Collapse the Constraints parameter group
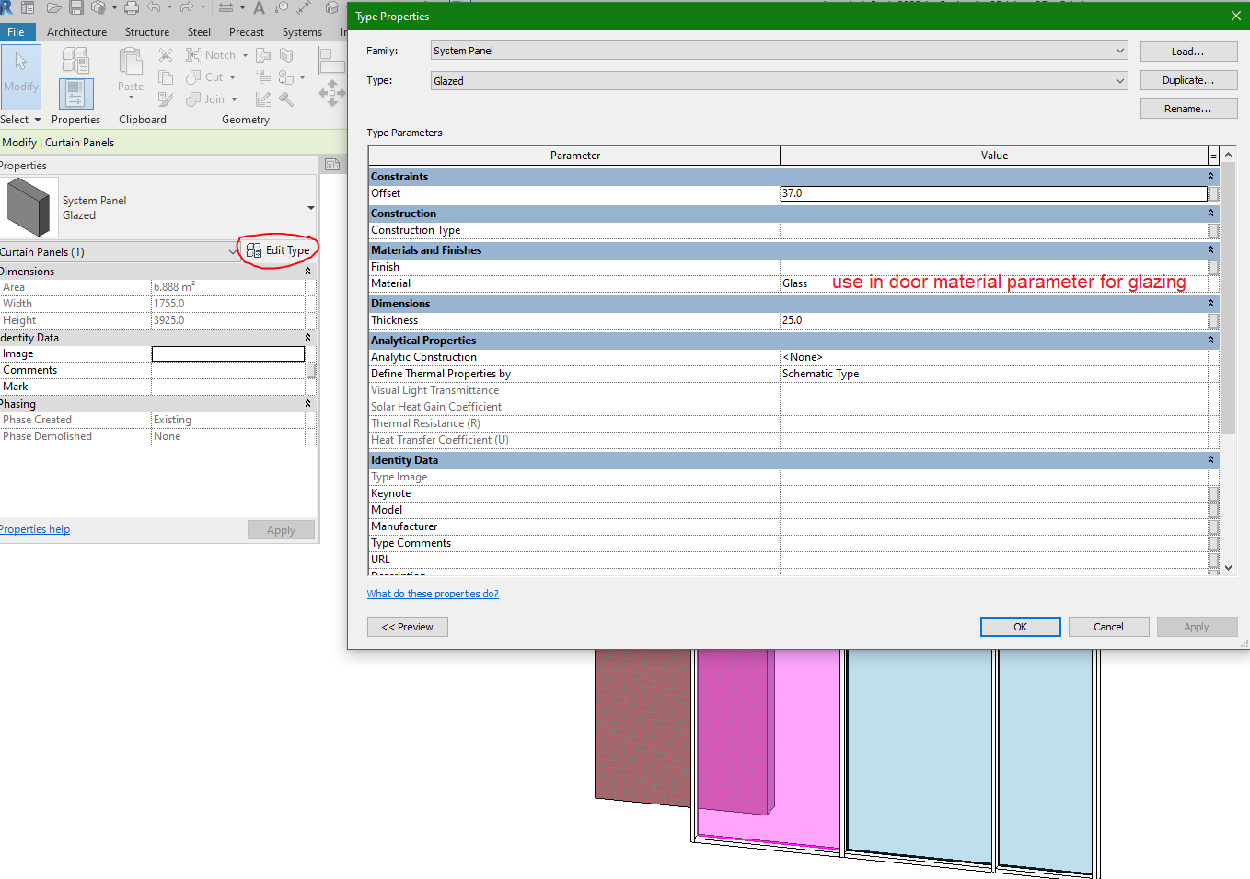The image size is (1250, 879). click(x=1211, y=176)
